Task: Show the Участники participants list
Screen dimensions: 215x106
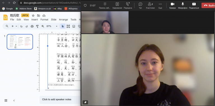Action: coord(150,6)
